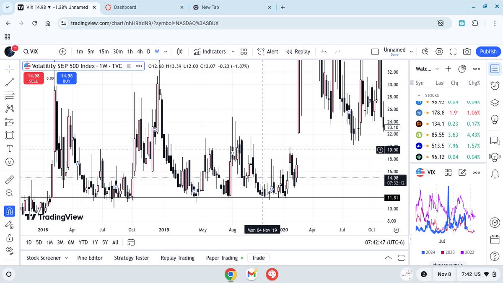Open help center question mark
Screen dimensions: 503x283
point(495,256)
